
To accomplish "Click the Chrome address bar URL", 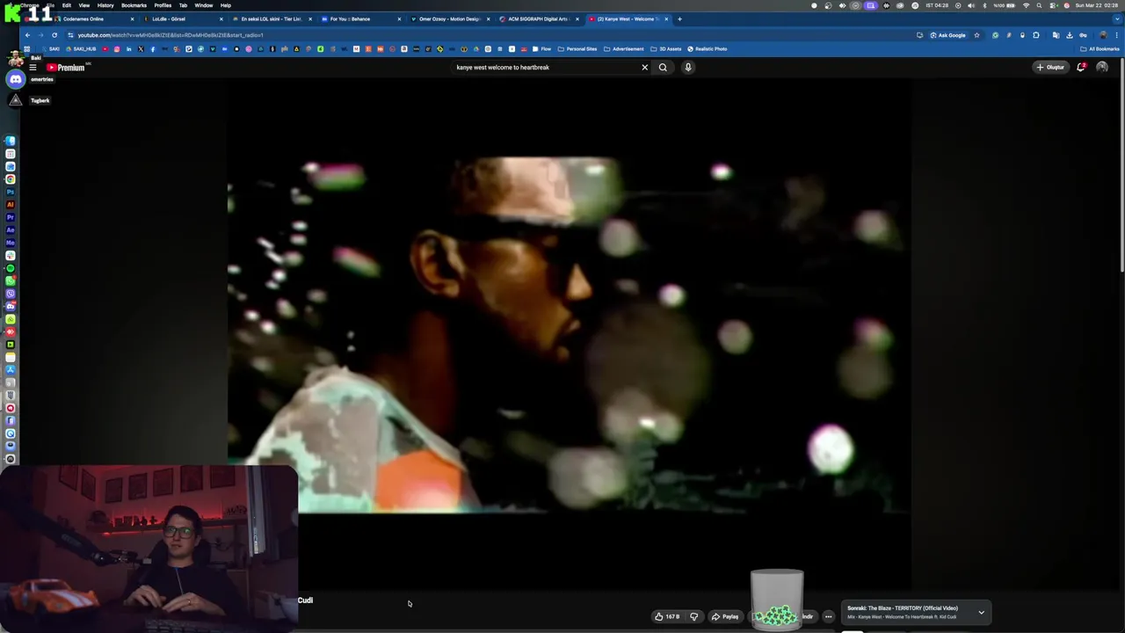I will click(x=171, y=35).
